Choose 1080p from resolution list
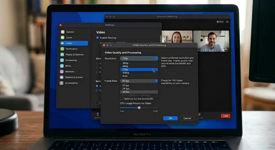The width and height of the screenshot is (275, 150). (x=139, y=73)
